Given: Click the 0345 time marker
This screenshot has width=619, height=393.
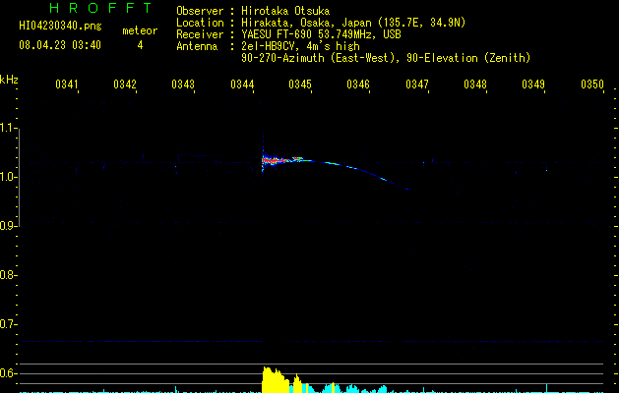Looking at the screenshot, I should coord(300,84).
